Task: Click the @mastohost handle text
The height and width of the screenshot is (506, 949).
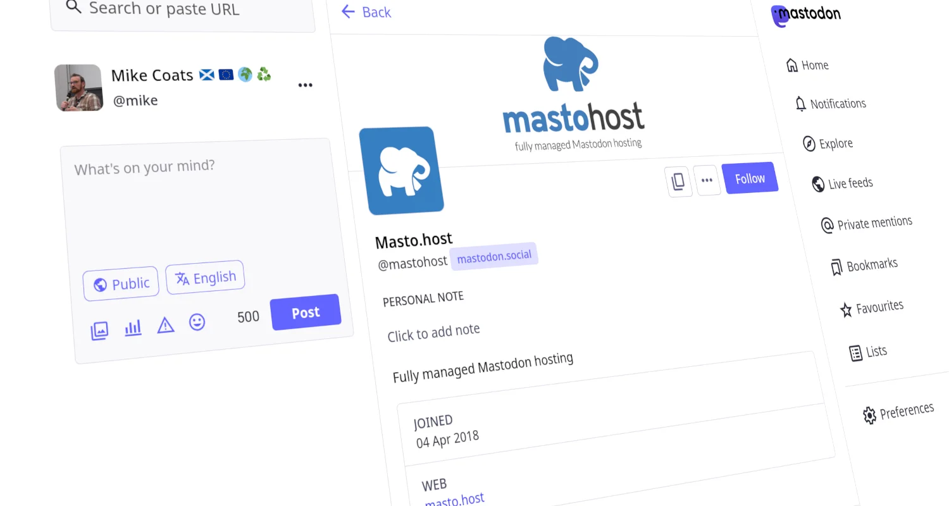Action: click(412, 263)
